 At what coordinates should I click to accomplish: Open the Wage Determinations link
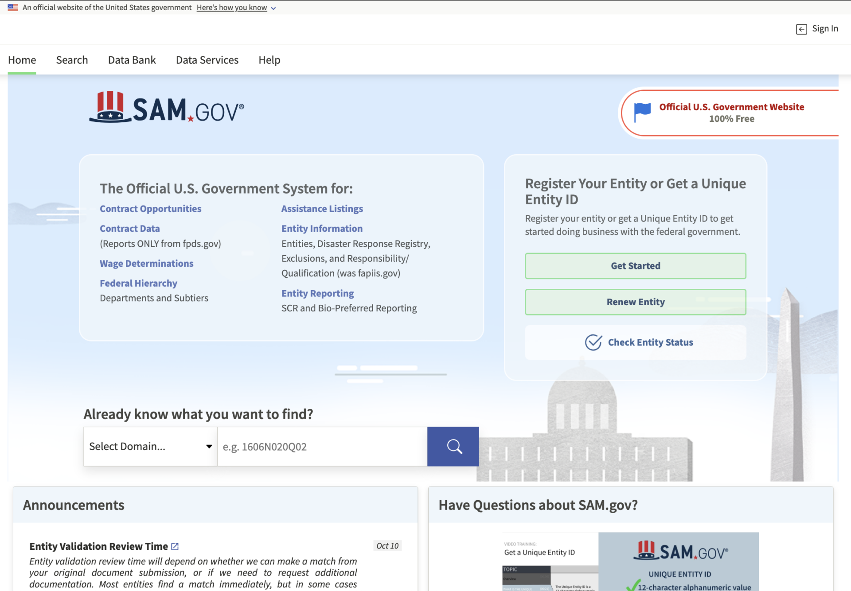(x=146, y=264)
